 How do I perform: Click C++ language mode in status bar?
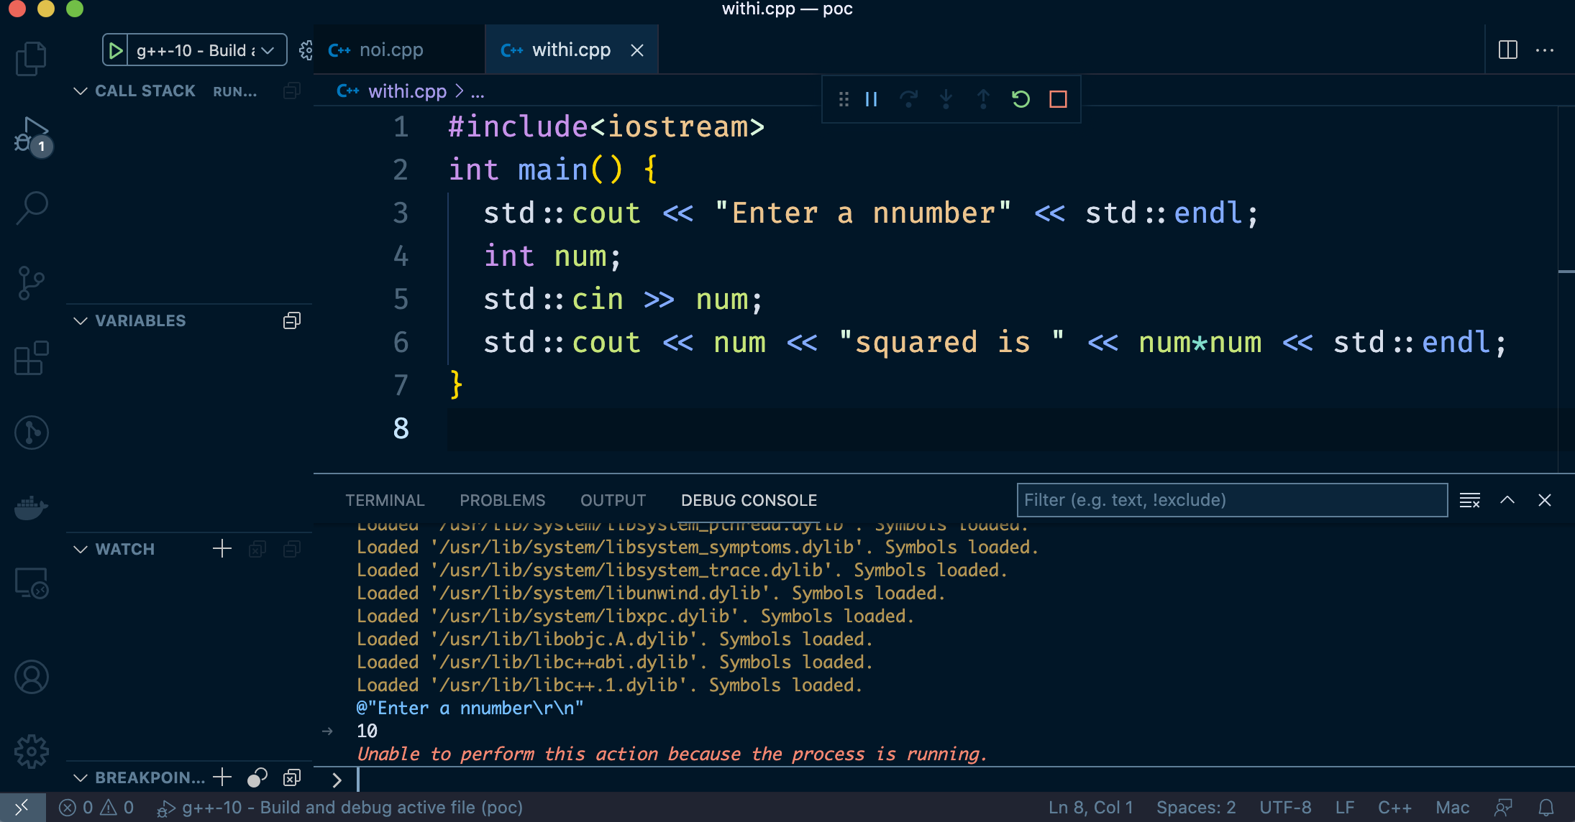[x=1394, y=808]
